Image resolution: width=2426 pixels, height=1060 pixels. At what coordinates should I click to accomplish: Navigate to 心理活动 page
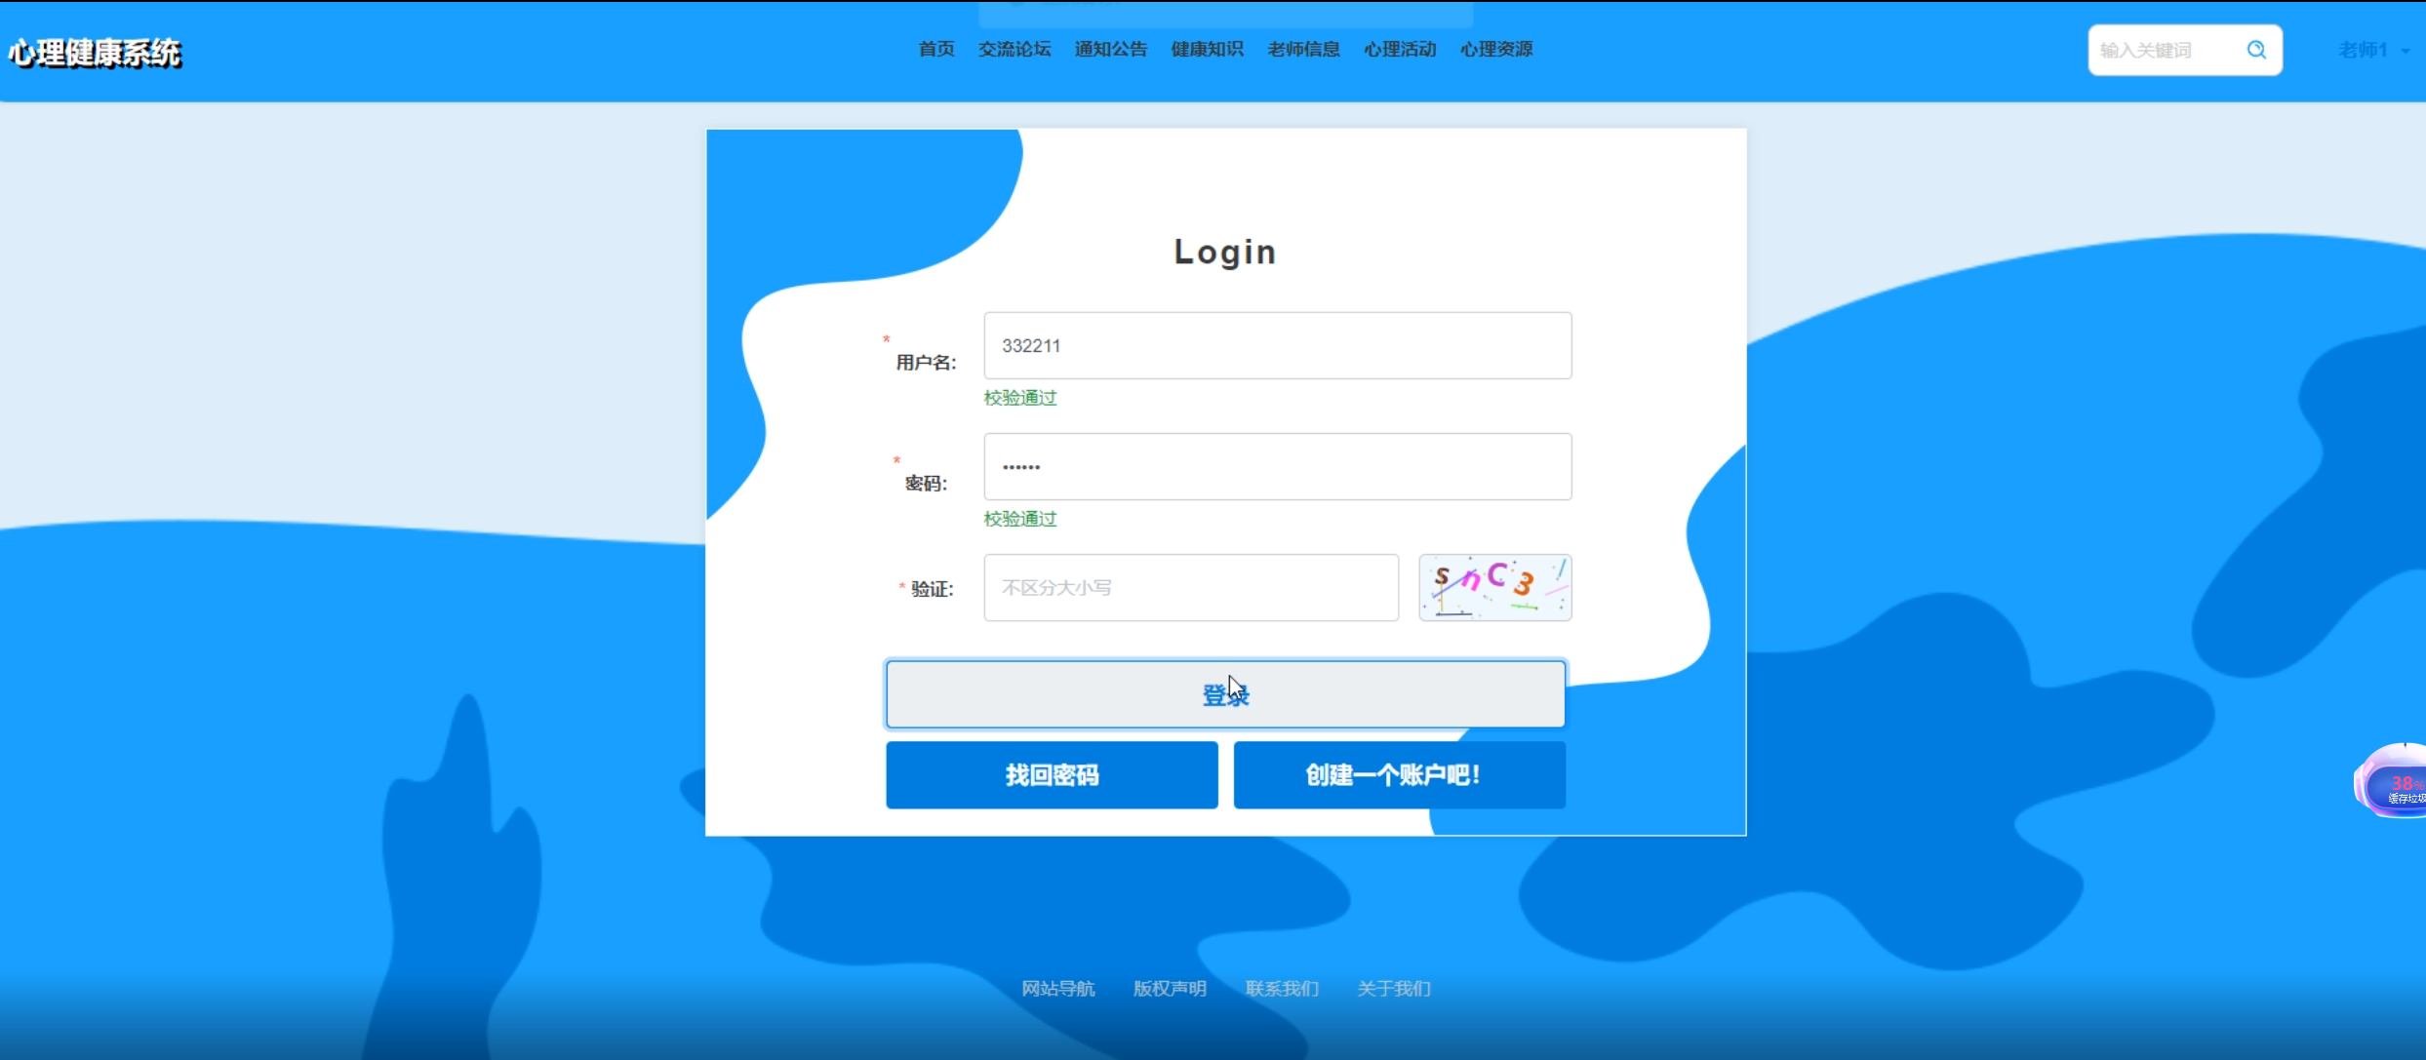click(1400, 49)
